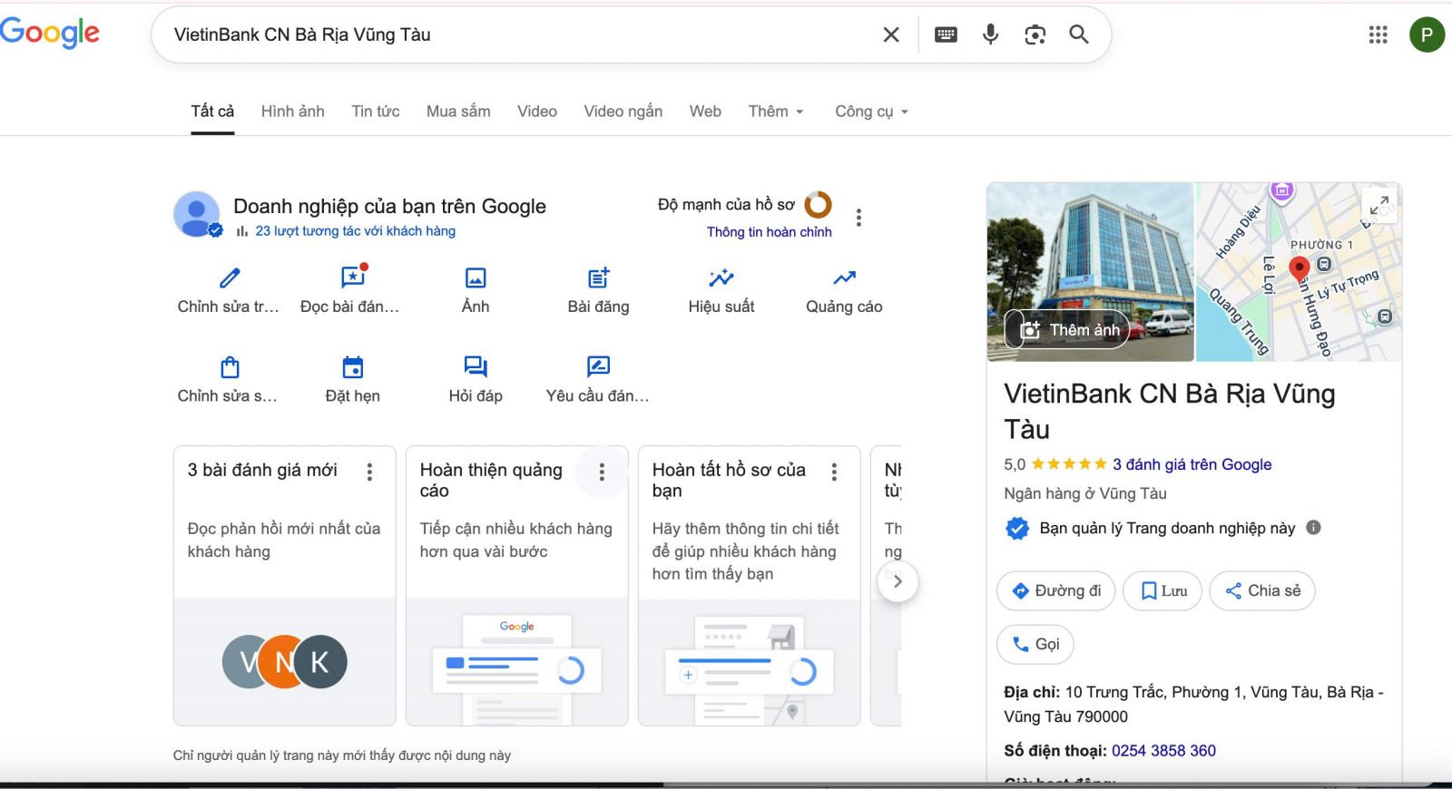The width and height of the screenshot is (1452, 789).
Task: Click the red map pin marker
Action: click(1299, 269)
